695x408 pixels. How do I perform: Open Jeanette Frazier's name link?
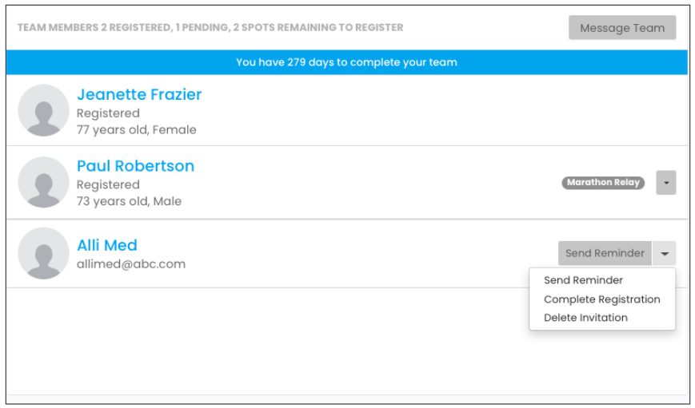click(x=139, y=94)
